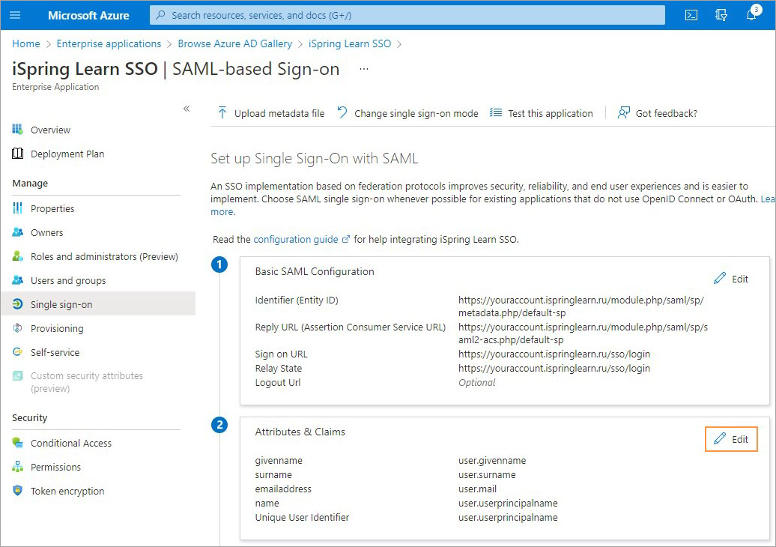
Task: Open Overview in the sidebar
Action: 50,130
